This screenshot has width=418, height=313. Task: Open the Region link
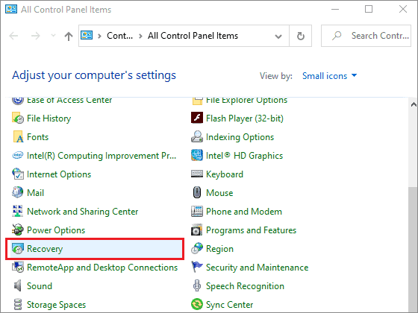click(x=219, y=249)
